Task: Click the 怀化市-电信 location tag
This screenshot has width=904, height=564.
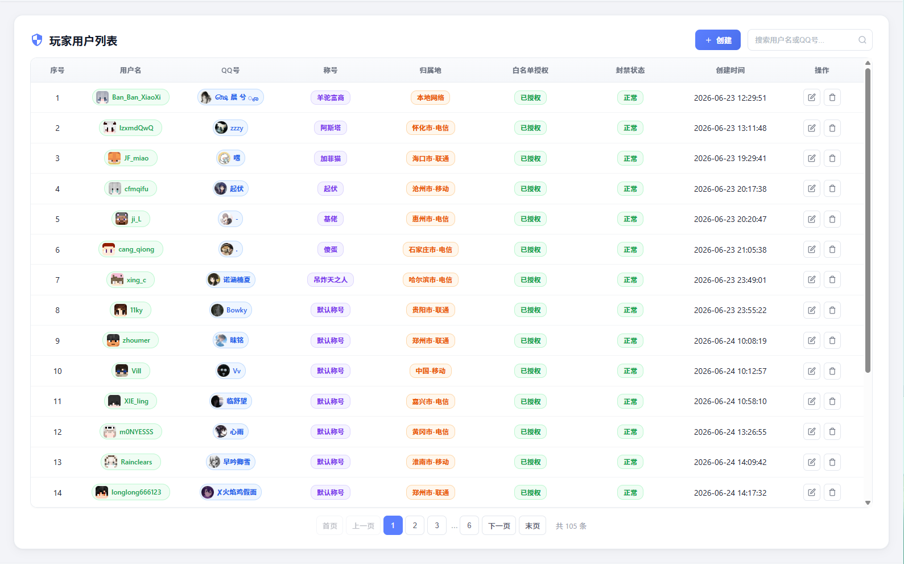Action: [431, 128]
